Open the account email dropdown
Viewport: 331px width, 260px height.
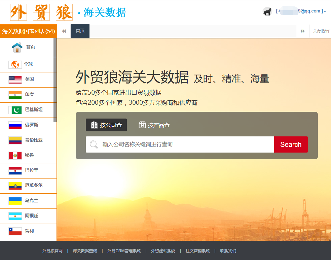point(301,11)
